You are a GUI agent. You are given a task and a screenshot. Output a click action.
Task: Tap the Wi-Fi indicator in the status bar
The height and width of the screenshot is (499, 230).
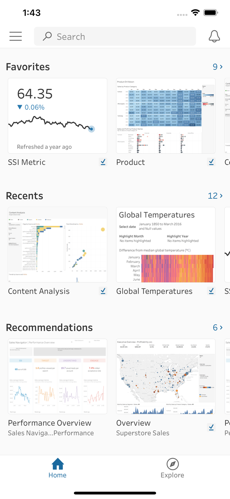click(195, 12)
